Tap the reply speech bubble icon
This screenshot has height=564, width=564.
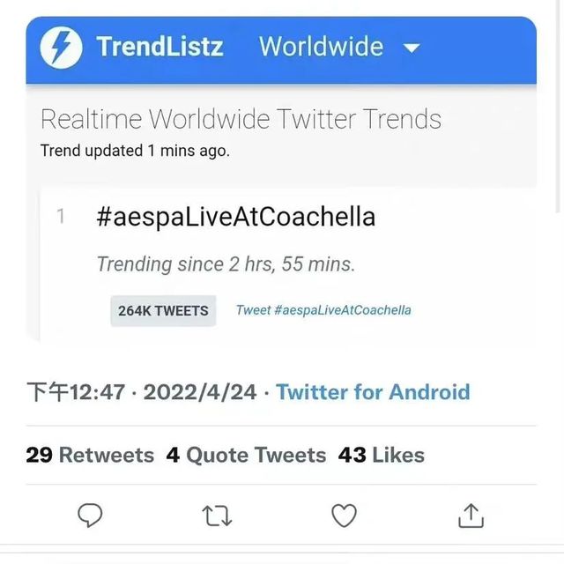(x=90, y=516)
